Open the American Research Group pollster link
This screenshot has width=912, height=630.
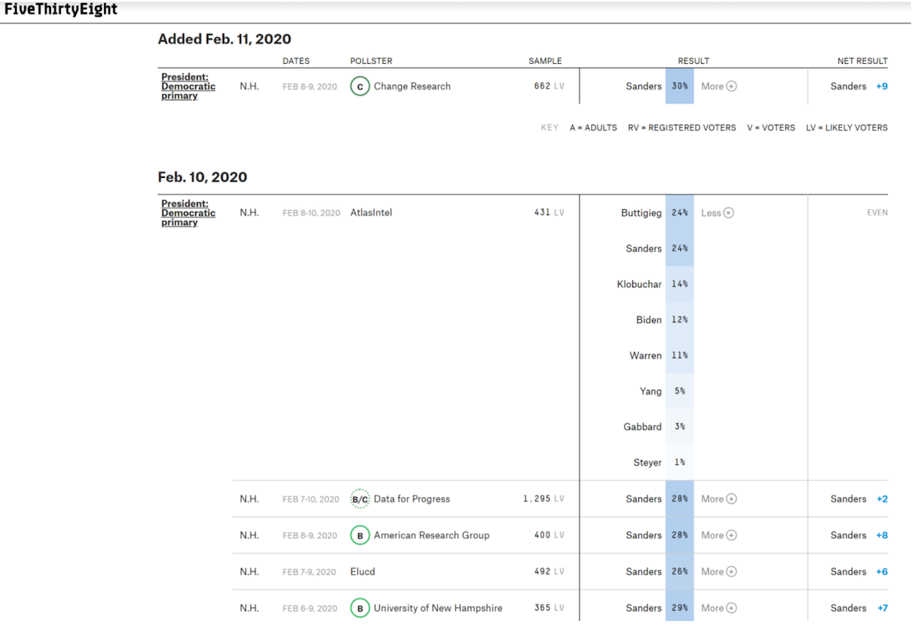click(432, 536)
